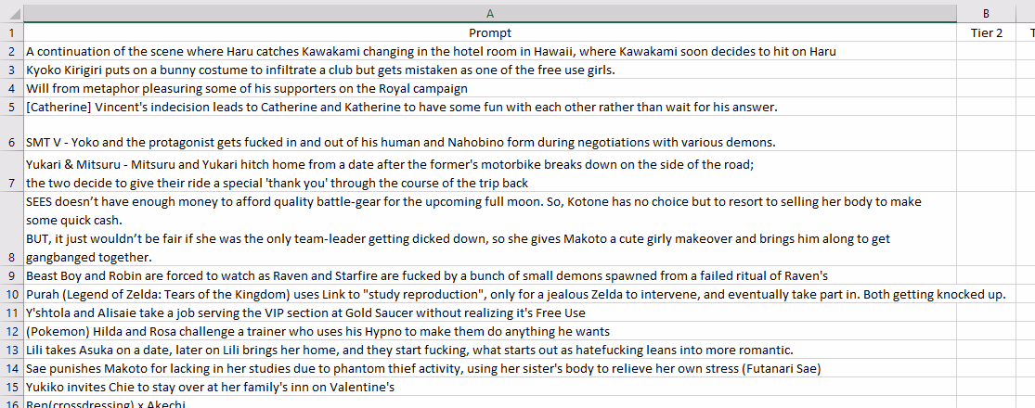Screen dimensions: 1035x408
Task: Select empty cell B8 in the Tier 2 column
Action: click(x=986, y=229)
